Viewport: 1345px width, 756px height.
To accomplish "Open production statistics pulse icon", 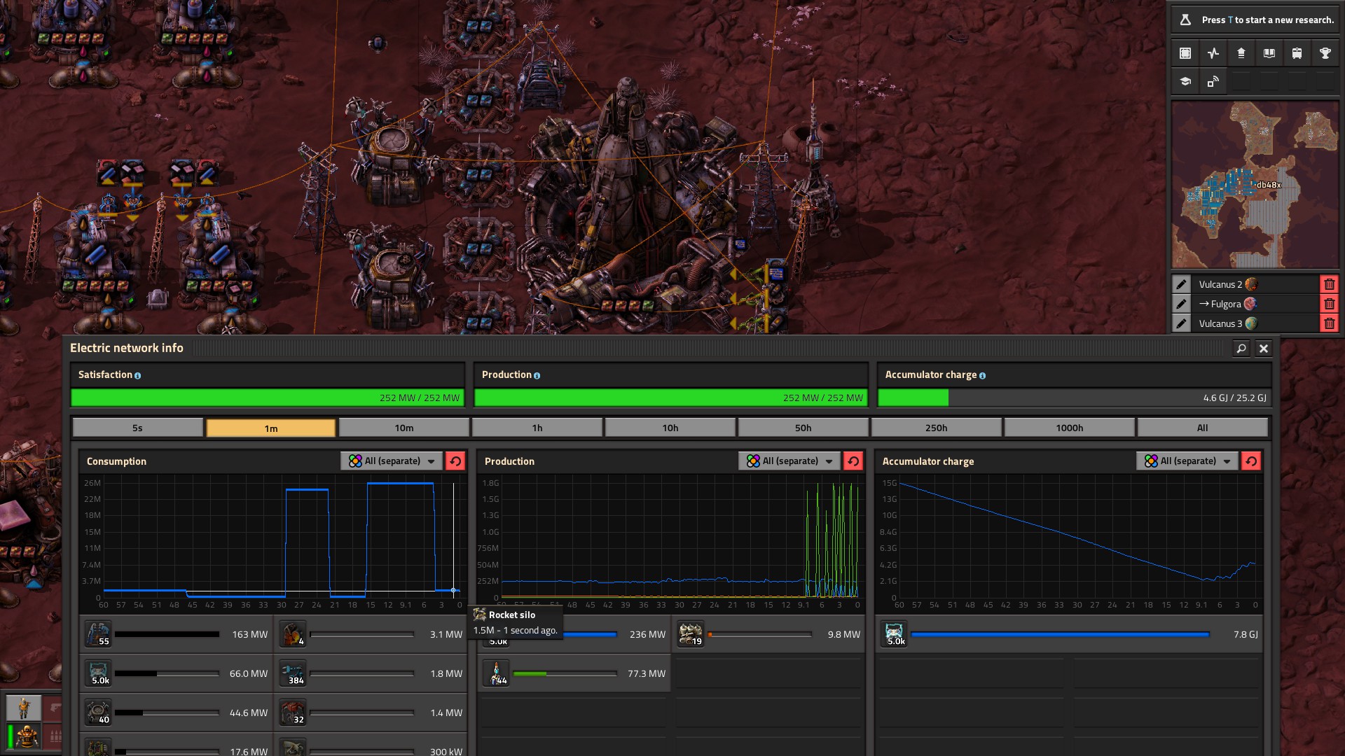I will click(x=1213, y=53).
